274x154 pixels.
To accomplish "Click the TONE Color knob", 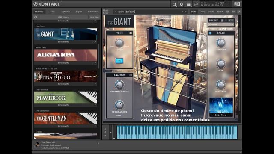I will (119, 43).
